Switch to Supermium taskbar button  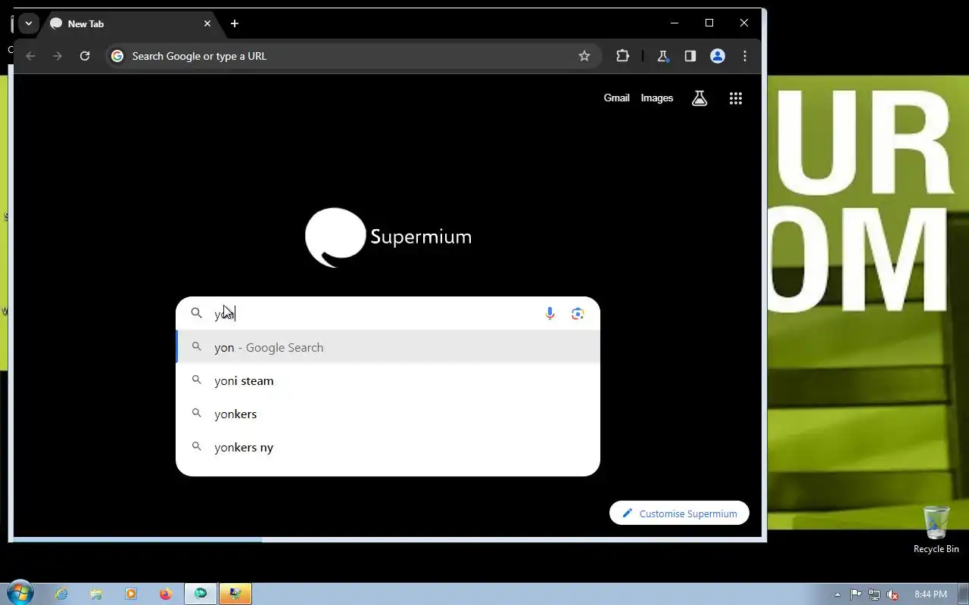click(x=201, y=594)
